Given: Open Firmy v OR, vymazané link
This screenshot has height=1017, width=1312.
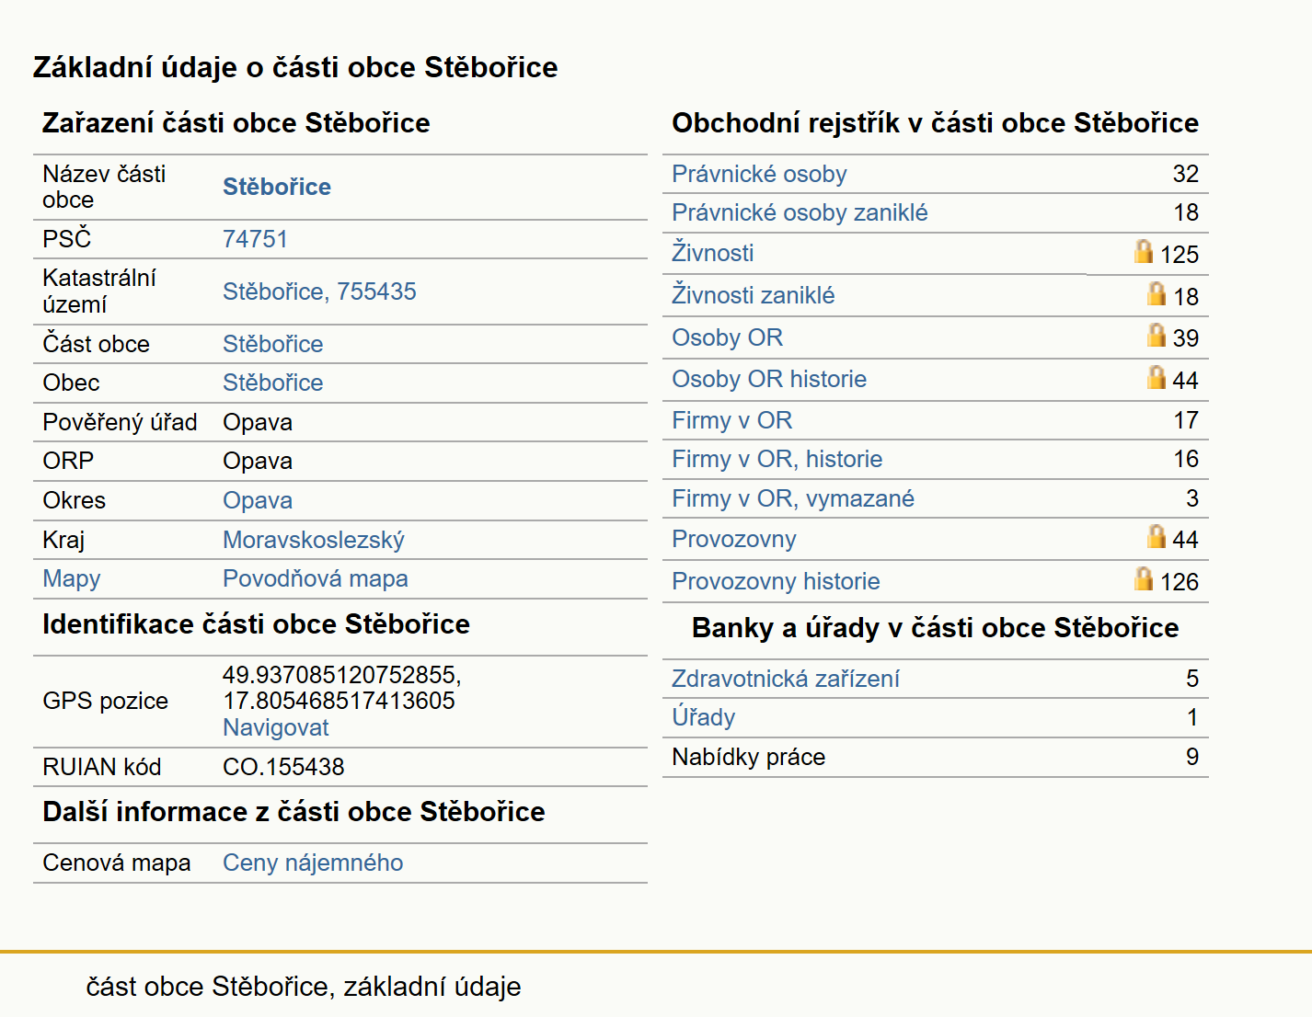Looking at the screenshot, I should (x=793, y=498).
